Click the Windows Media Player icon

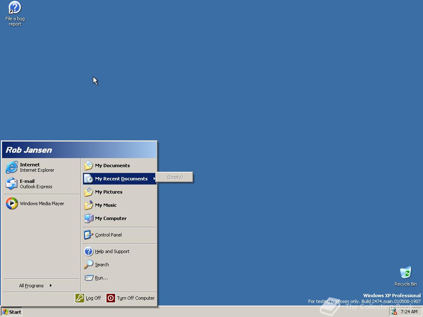click(x=12, y=203)
